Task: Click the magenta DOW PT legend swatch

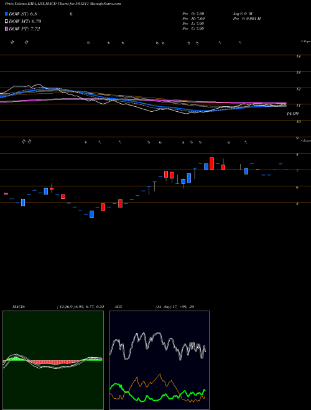Action: pyautogui.click(x=6, y=29)
